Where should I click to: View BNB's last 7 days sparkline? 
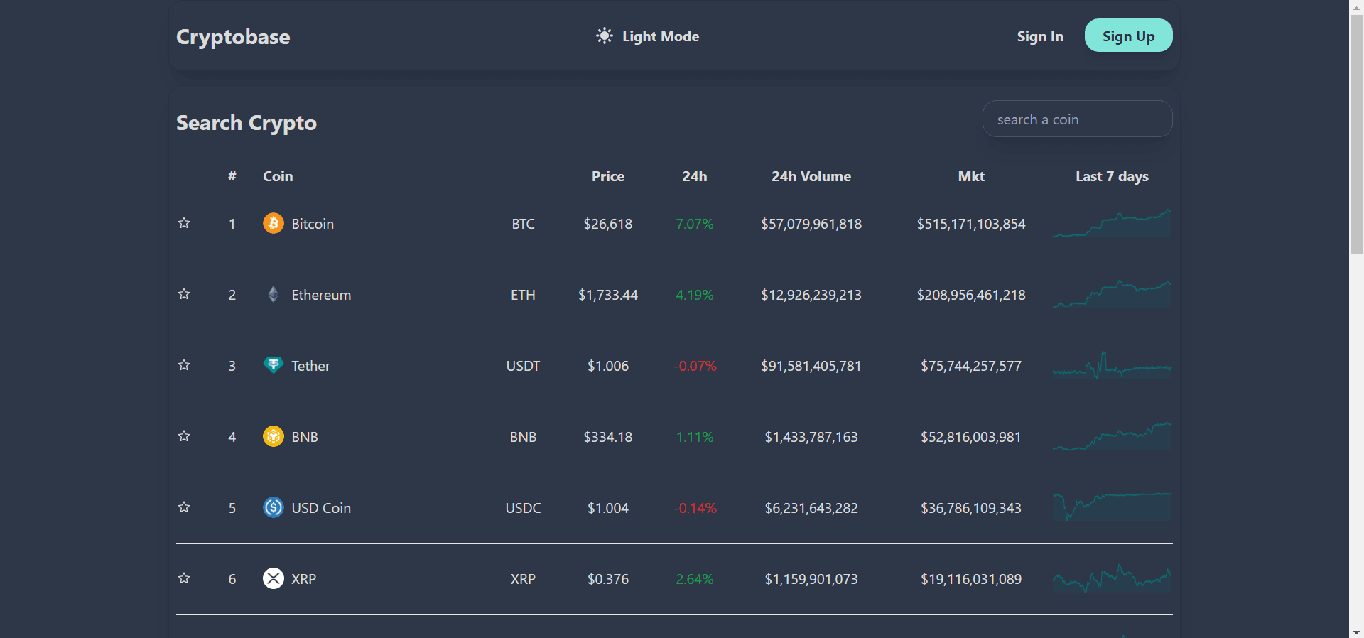(x=1112, y=436)
